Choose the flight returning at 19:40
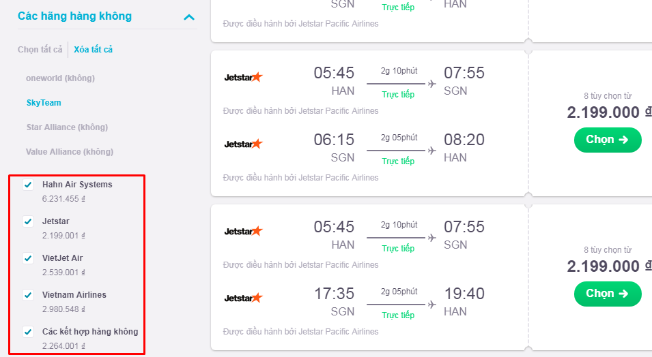The image size is (652, 357). [608, 294]
